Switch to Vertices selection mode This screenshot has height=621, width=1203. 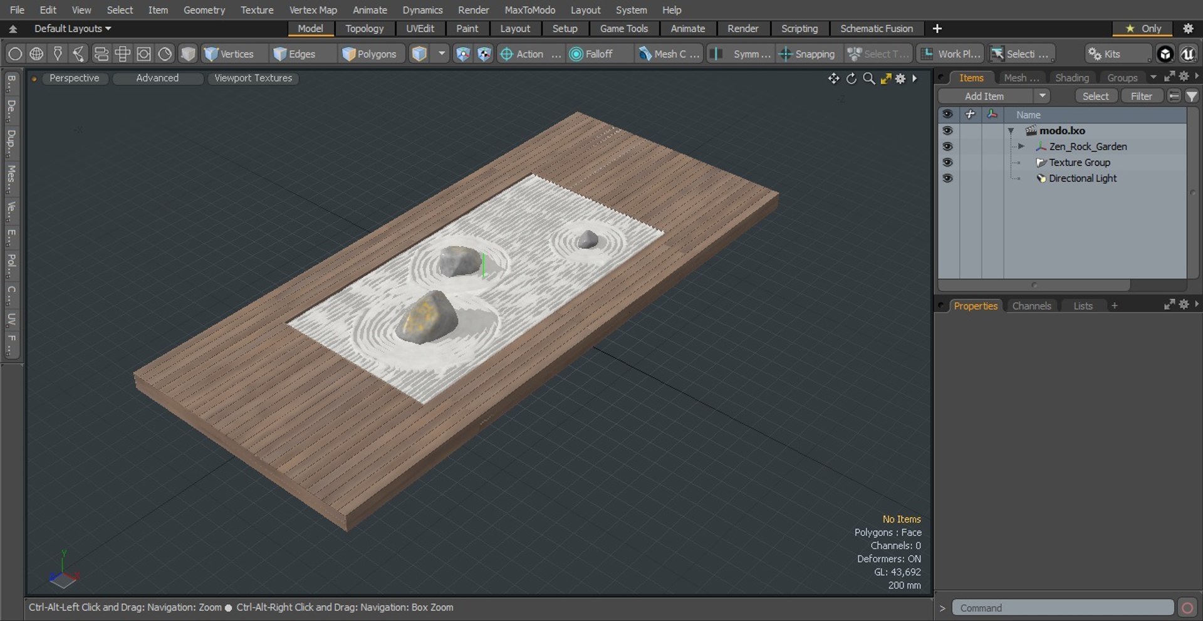pyautogui.click(x=229, y=54)
